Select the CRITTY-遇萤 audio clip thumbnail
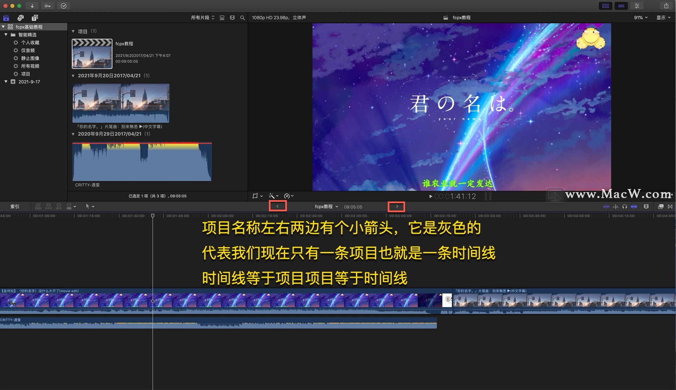Viewport: 676px width, 390px height. coord(142,162)
